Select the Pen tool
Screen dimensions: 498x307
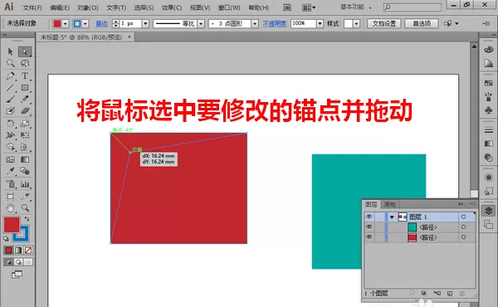(x=11, y=76)
